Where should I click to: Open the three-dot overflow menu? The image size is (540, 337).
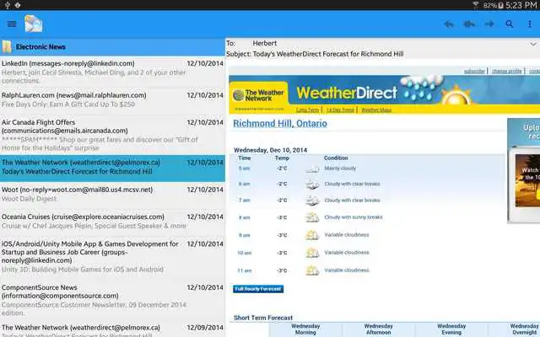pyautogui.click(x=530, y=24)
